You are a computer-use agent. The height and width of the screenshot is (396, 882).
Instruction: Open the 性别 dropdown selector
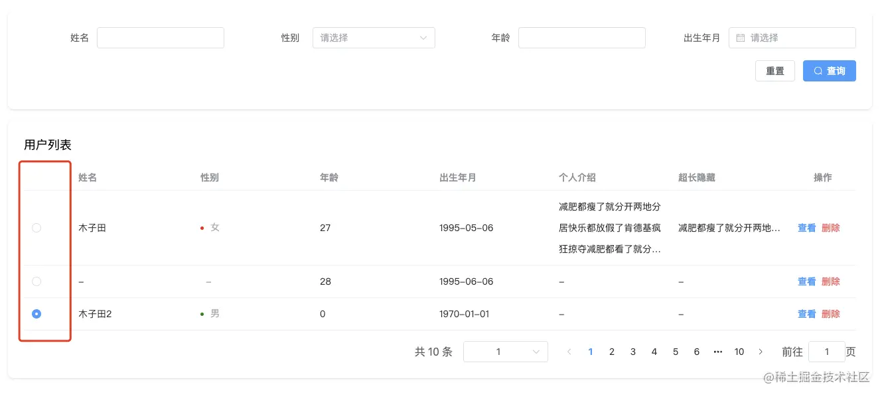coord(374,38)
